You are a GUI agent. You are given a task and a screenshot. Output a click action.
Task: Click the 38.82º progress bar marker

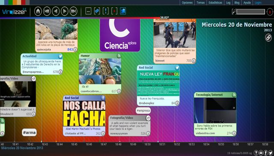point(164,17)
